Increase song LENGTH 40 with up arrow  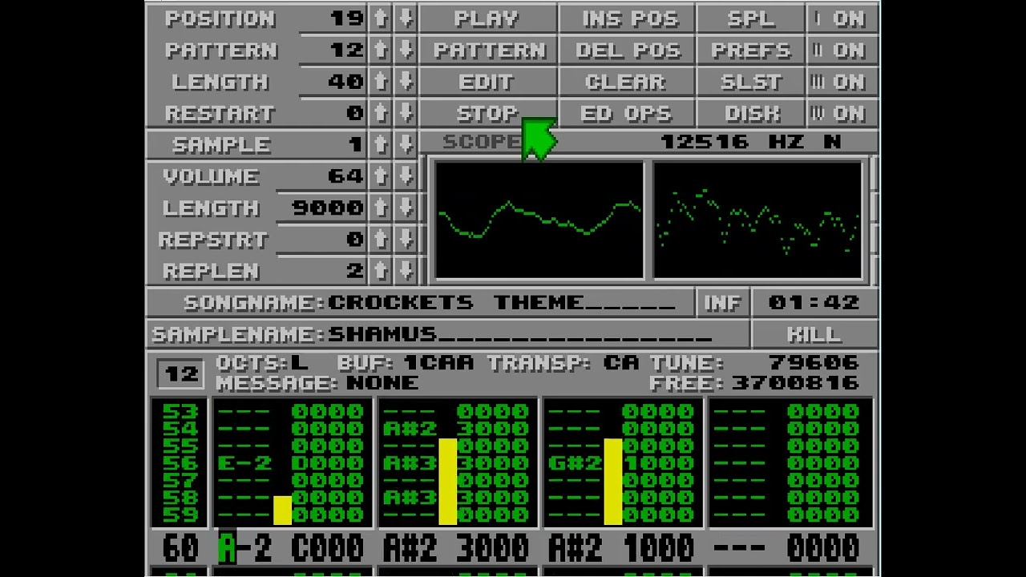tap(381, 82)
